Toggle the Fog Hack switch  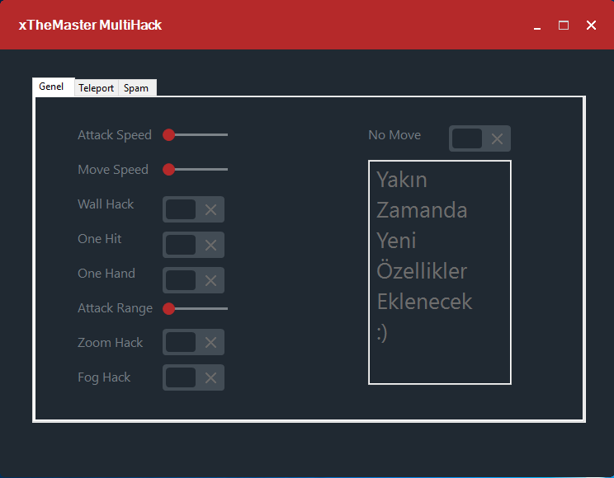click(193, 377)
